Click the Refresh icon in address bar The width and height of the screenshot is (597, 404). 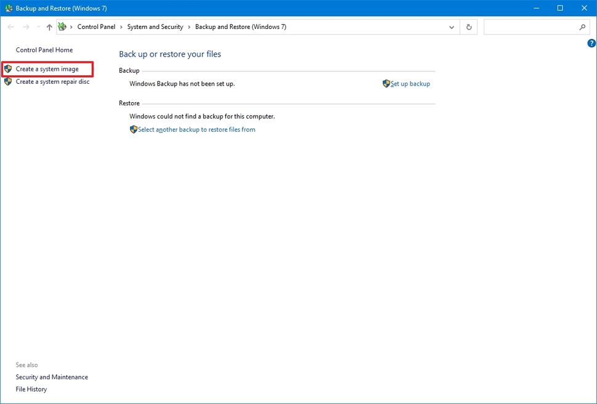pos(468,26)
